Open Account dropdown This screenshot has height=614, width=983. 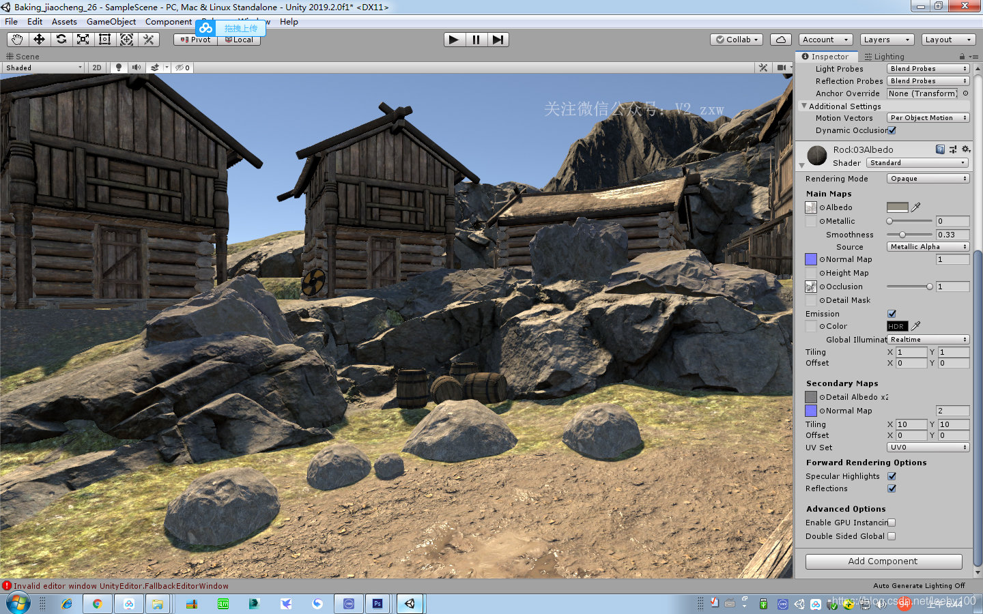(x=825, y=40)
